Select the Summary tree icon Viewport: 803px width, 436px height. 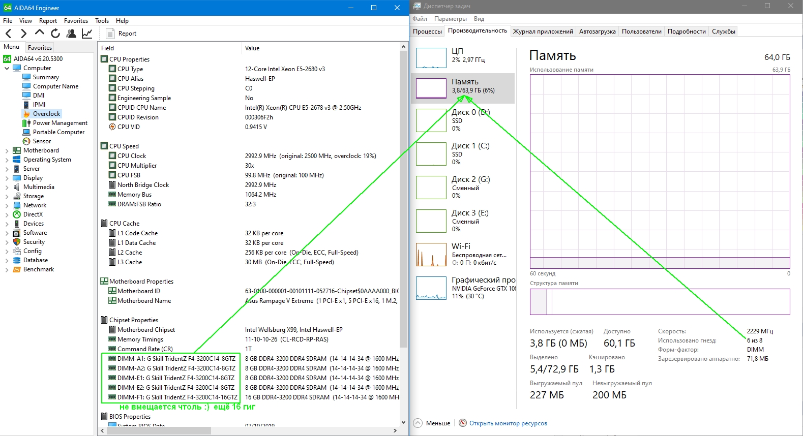pyautogui.click(x=26, y=77)
